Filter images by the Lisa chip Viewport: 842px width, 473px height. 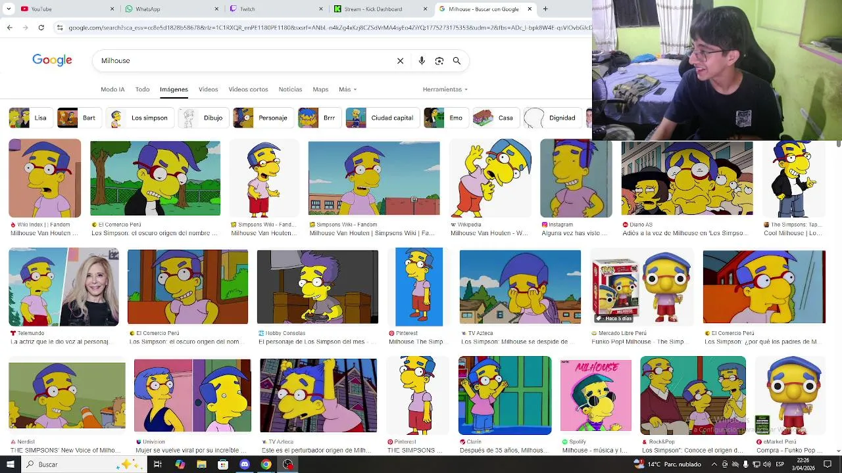30,118
